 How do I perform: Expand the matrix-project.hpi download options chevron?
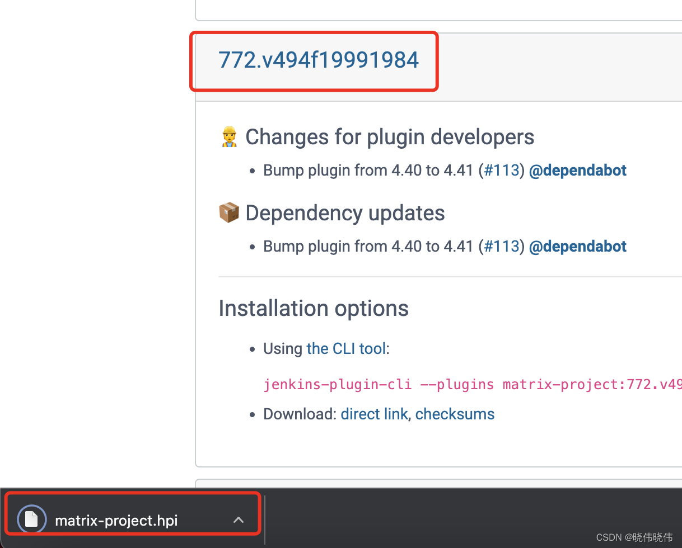click(239, 520)
